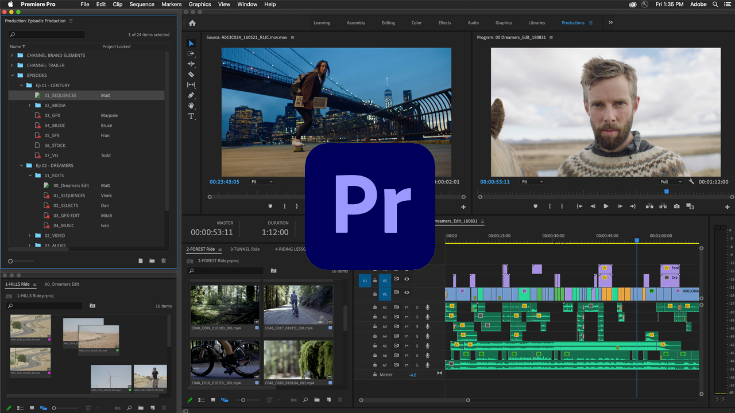Collapse Ep 02 - DREAMERS folder
735x413 pixels.
tap(21, 166)
